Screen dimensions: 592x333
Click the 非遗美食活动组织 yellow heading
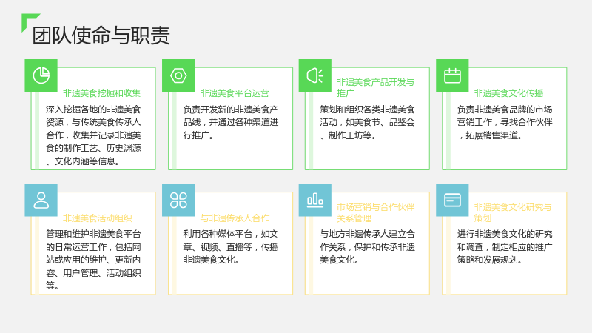(x=98, y=218)
